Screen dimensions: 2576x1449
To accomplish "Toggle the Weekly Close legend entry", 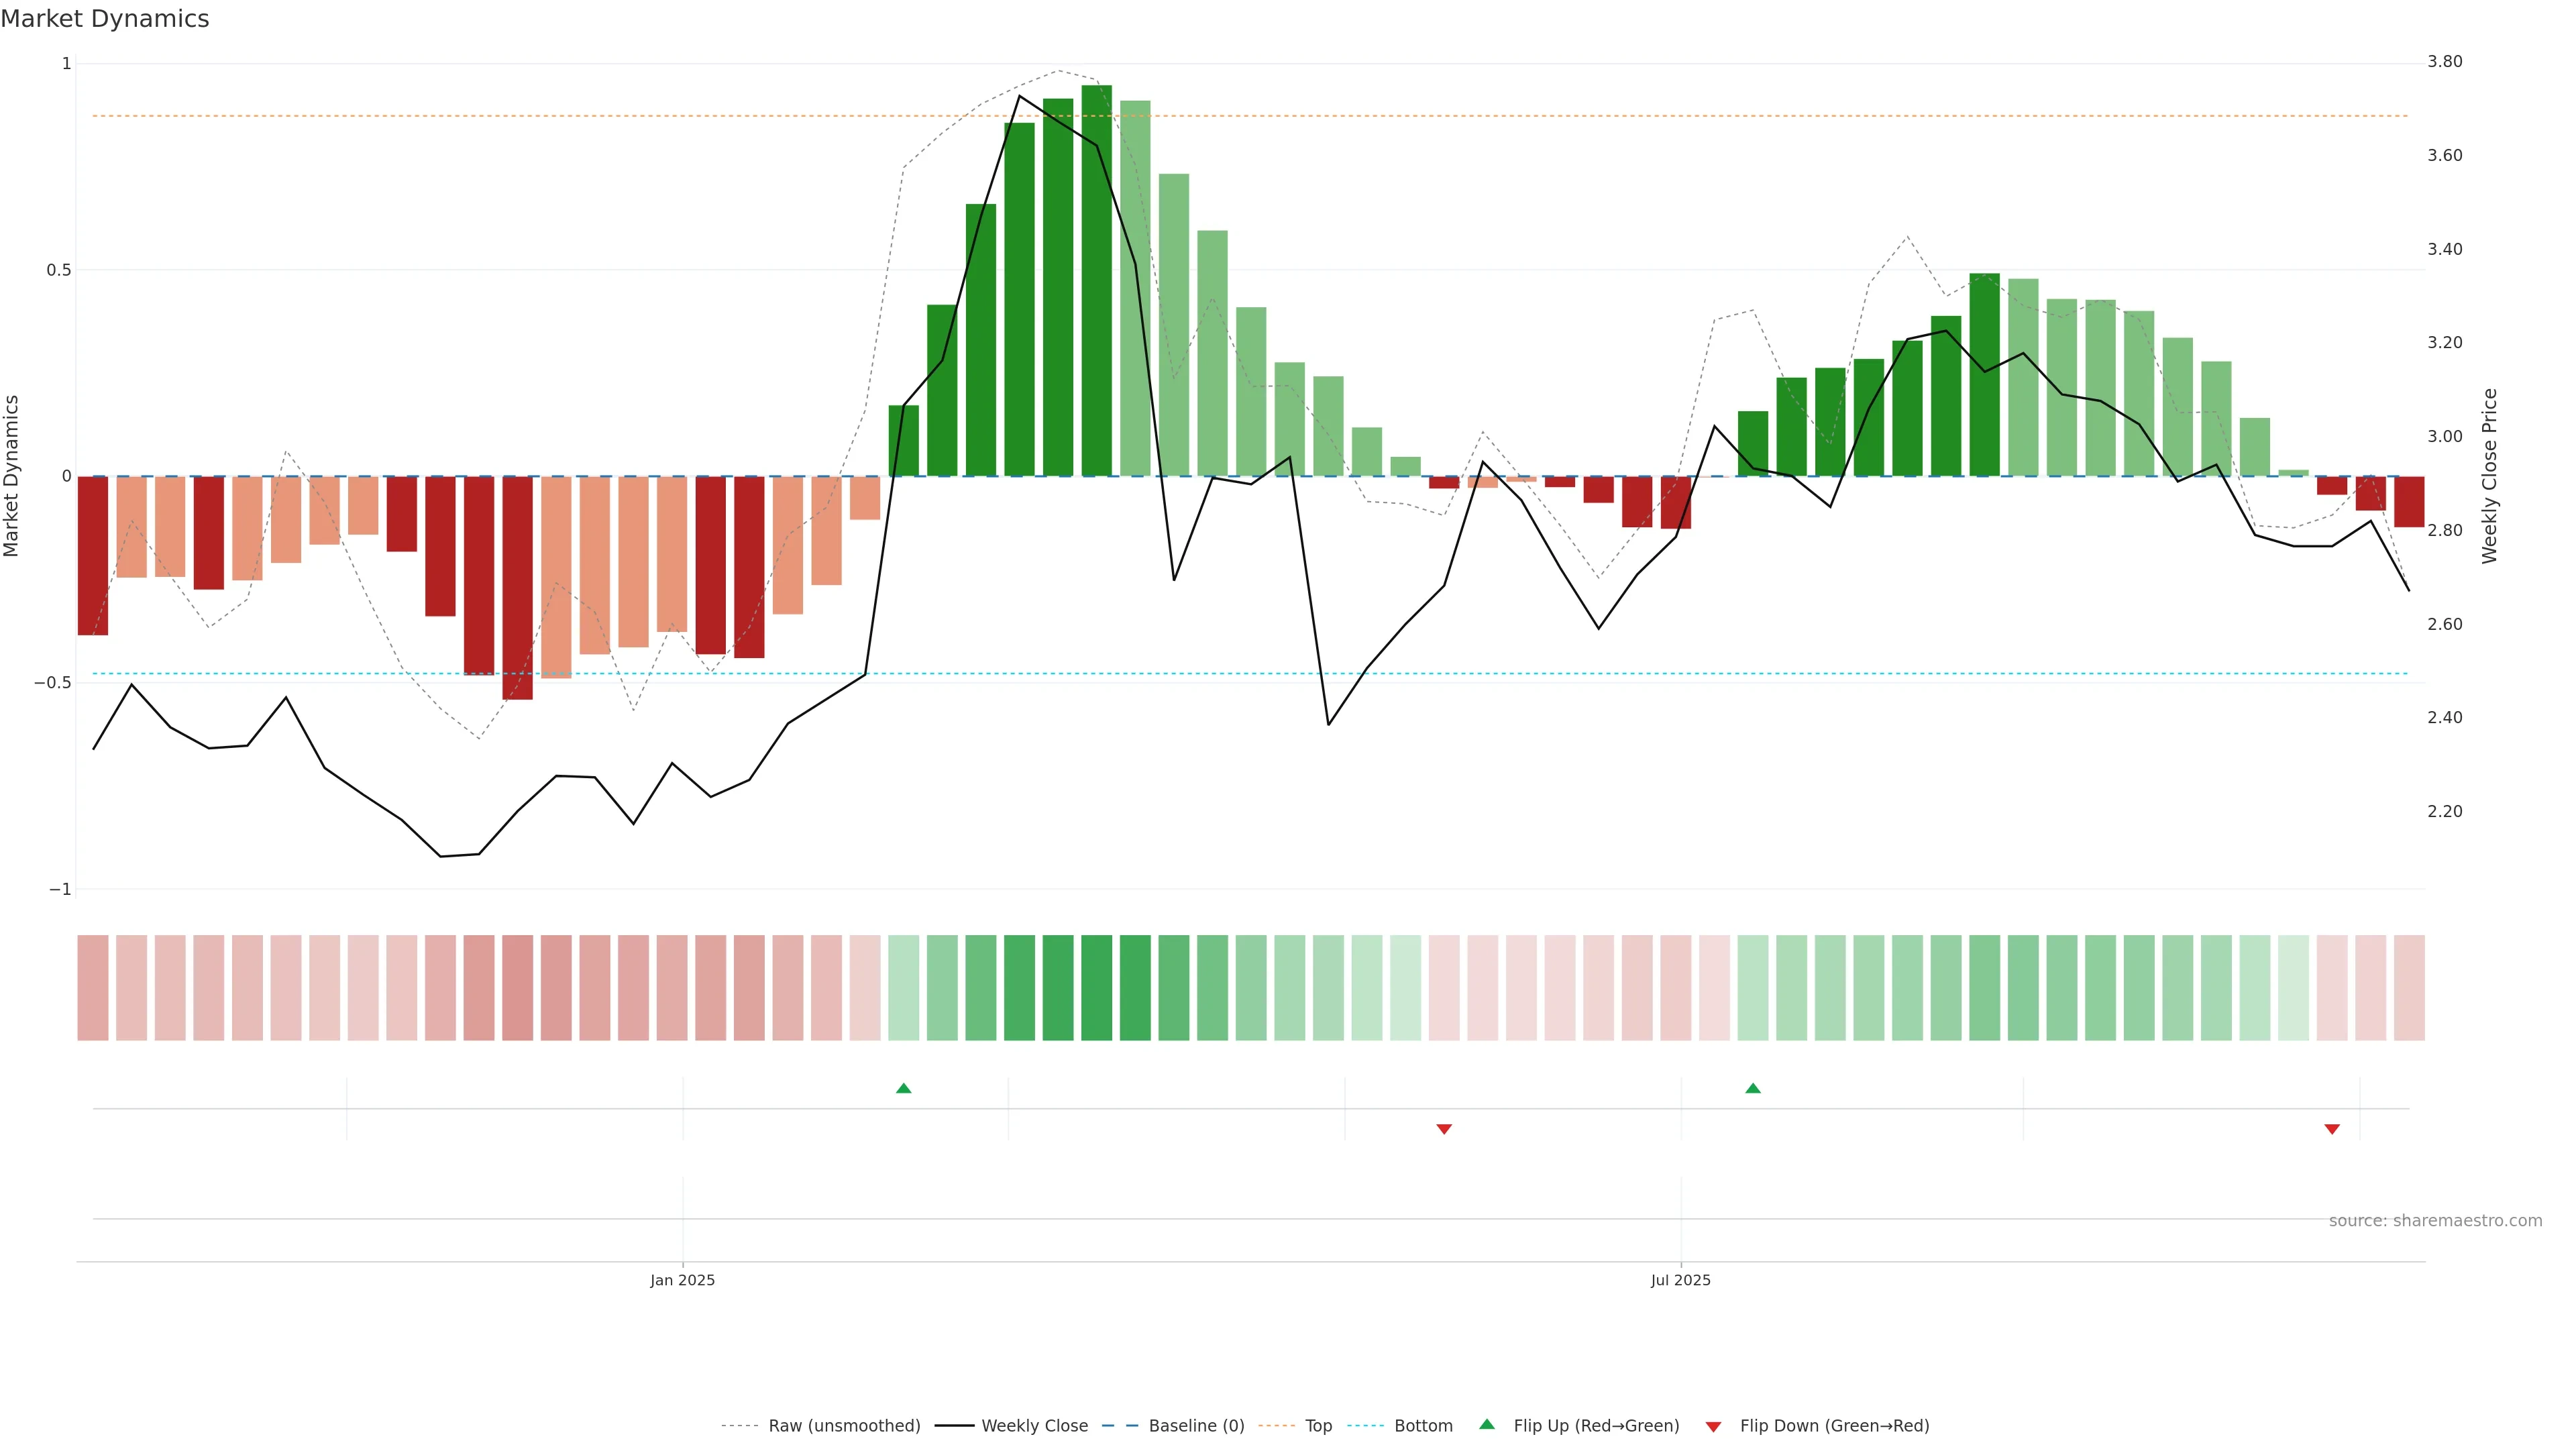I will (1034, 1426).
